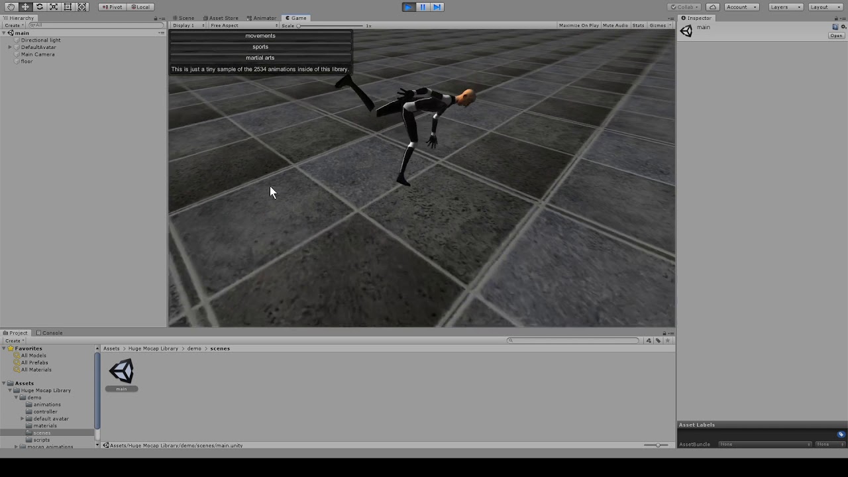This screenshot has width=848, height=477.
Task: Switch to the Scene tab
Action: 184,18
